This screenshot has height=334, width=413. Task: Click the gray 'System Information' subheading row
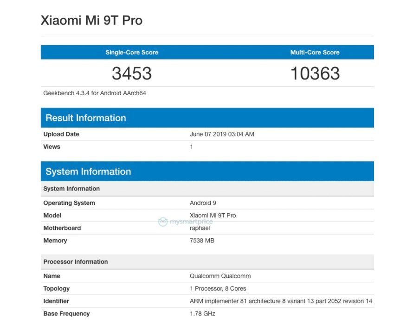pos(207,189)
